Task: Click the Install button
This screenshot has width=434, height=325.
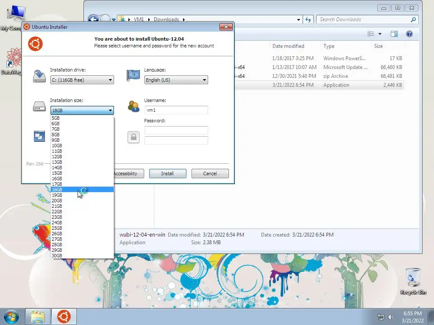Action: point(167,174)
